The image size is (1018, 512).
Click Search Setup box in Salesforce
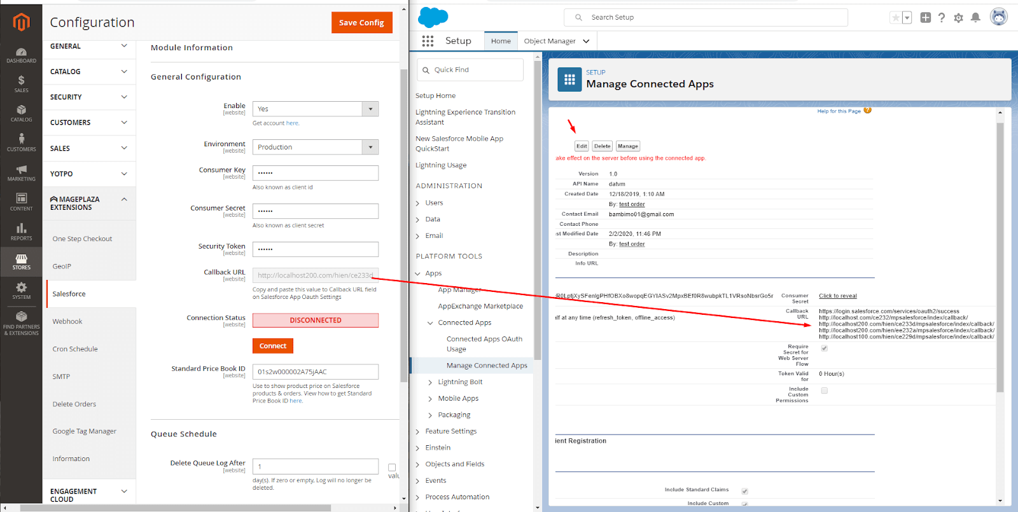tap(706, 18)
